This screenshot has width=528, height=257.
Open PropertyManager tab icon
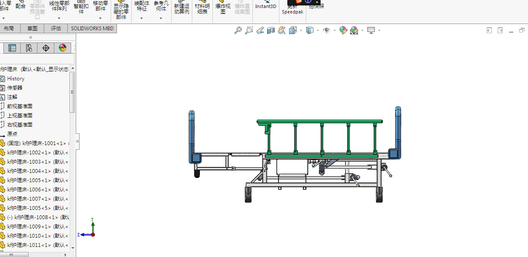[x=12, y=48]
